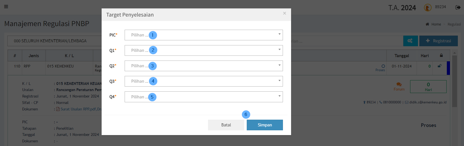Click the Home breadcrumb icon
Screen dimensions: 464x146
click(x=427, y=24)
